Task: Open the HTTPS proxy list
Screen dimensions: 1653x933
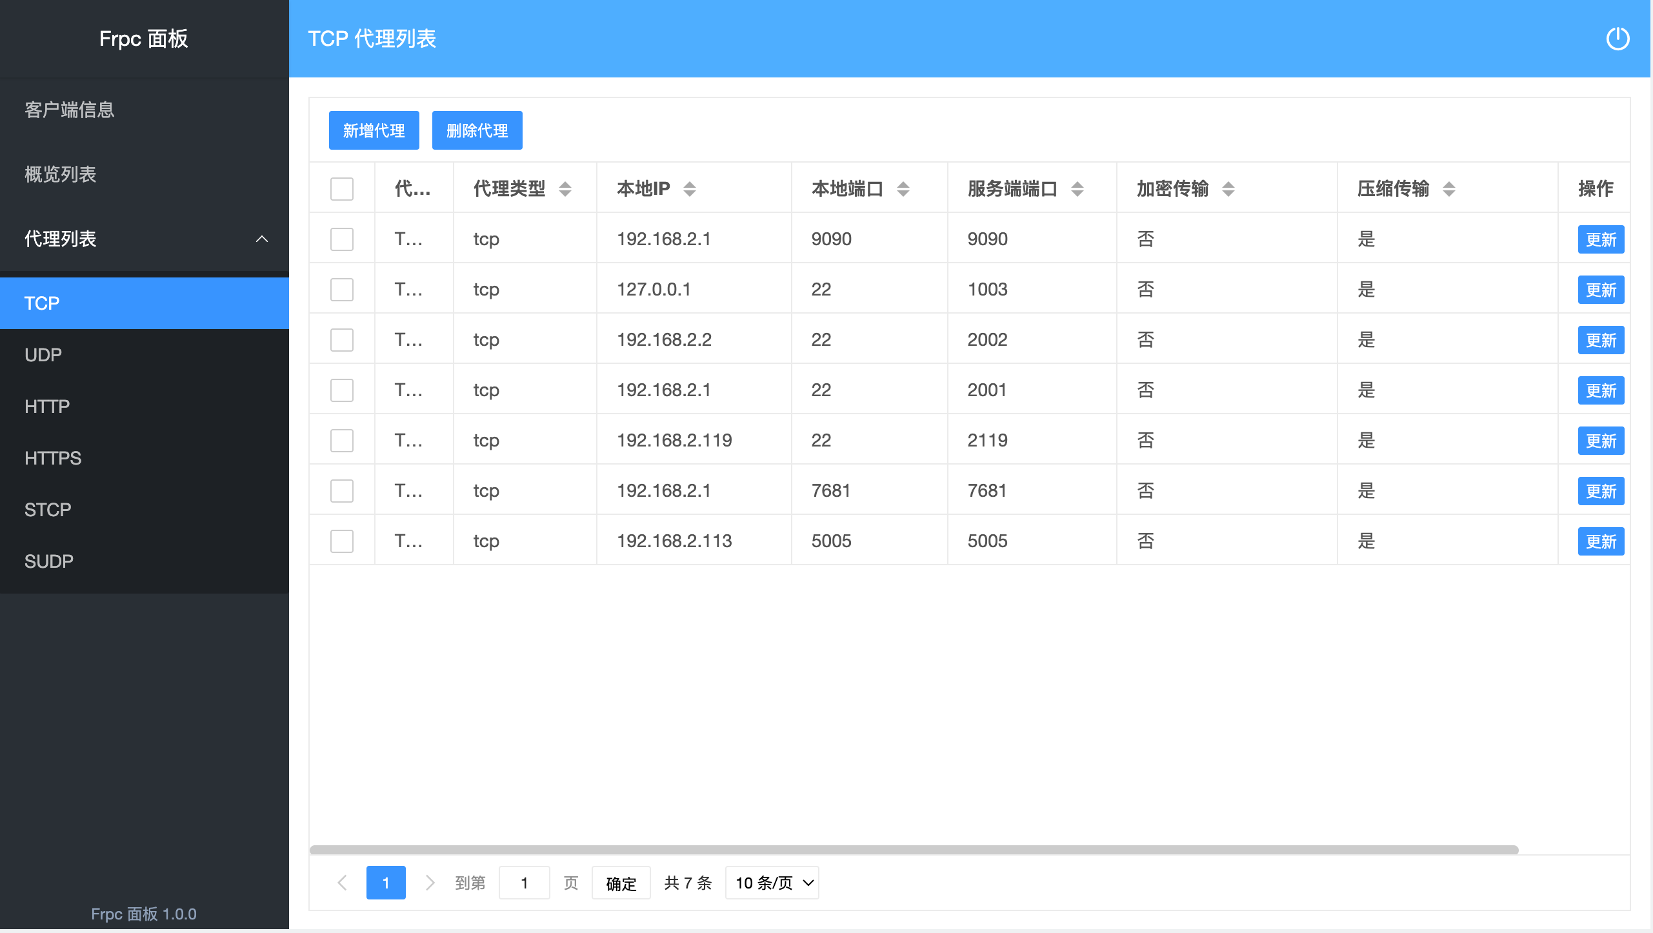Action: point(52,458)
